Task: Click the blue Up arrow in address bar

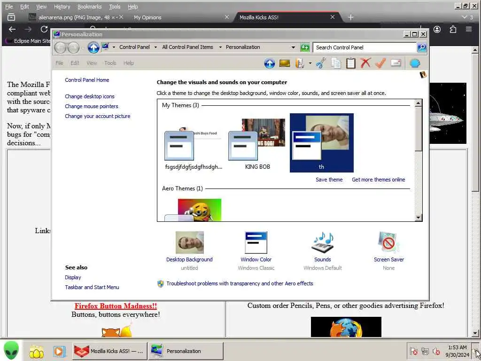Action: tap(93, 47)
